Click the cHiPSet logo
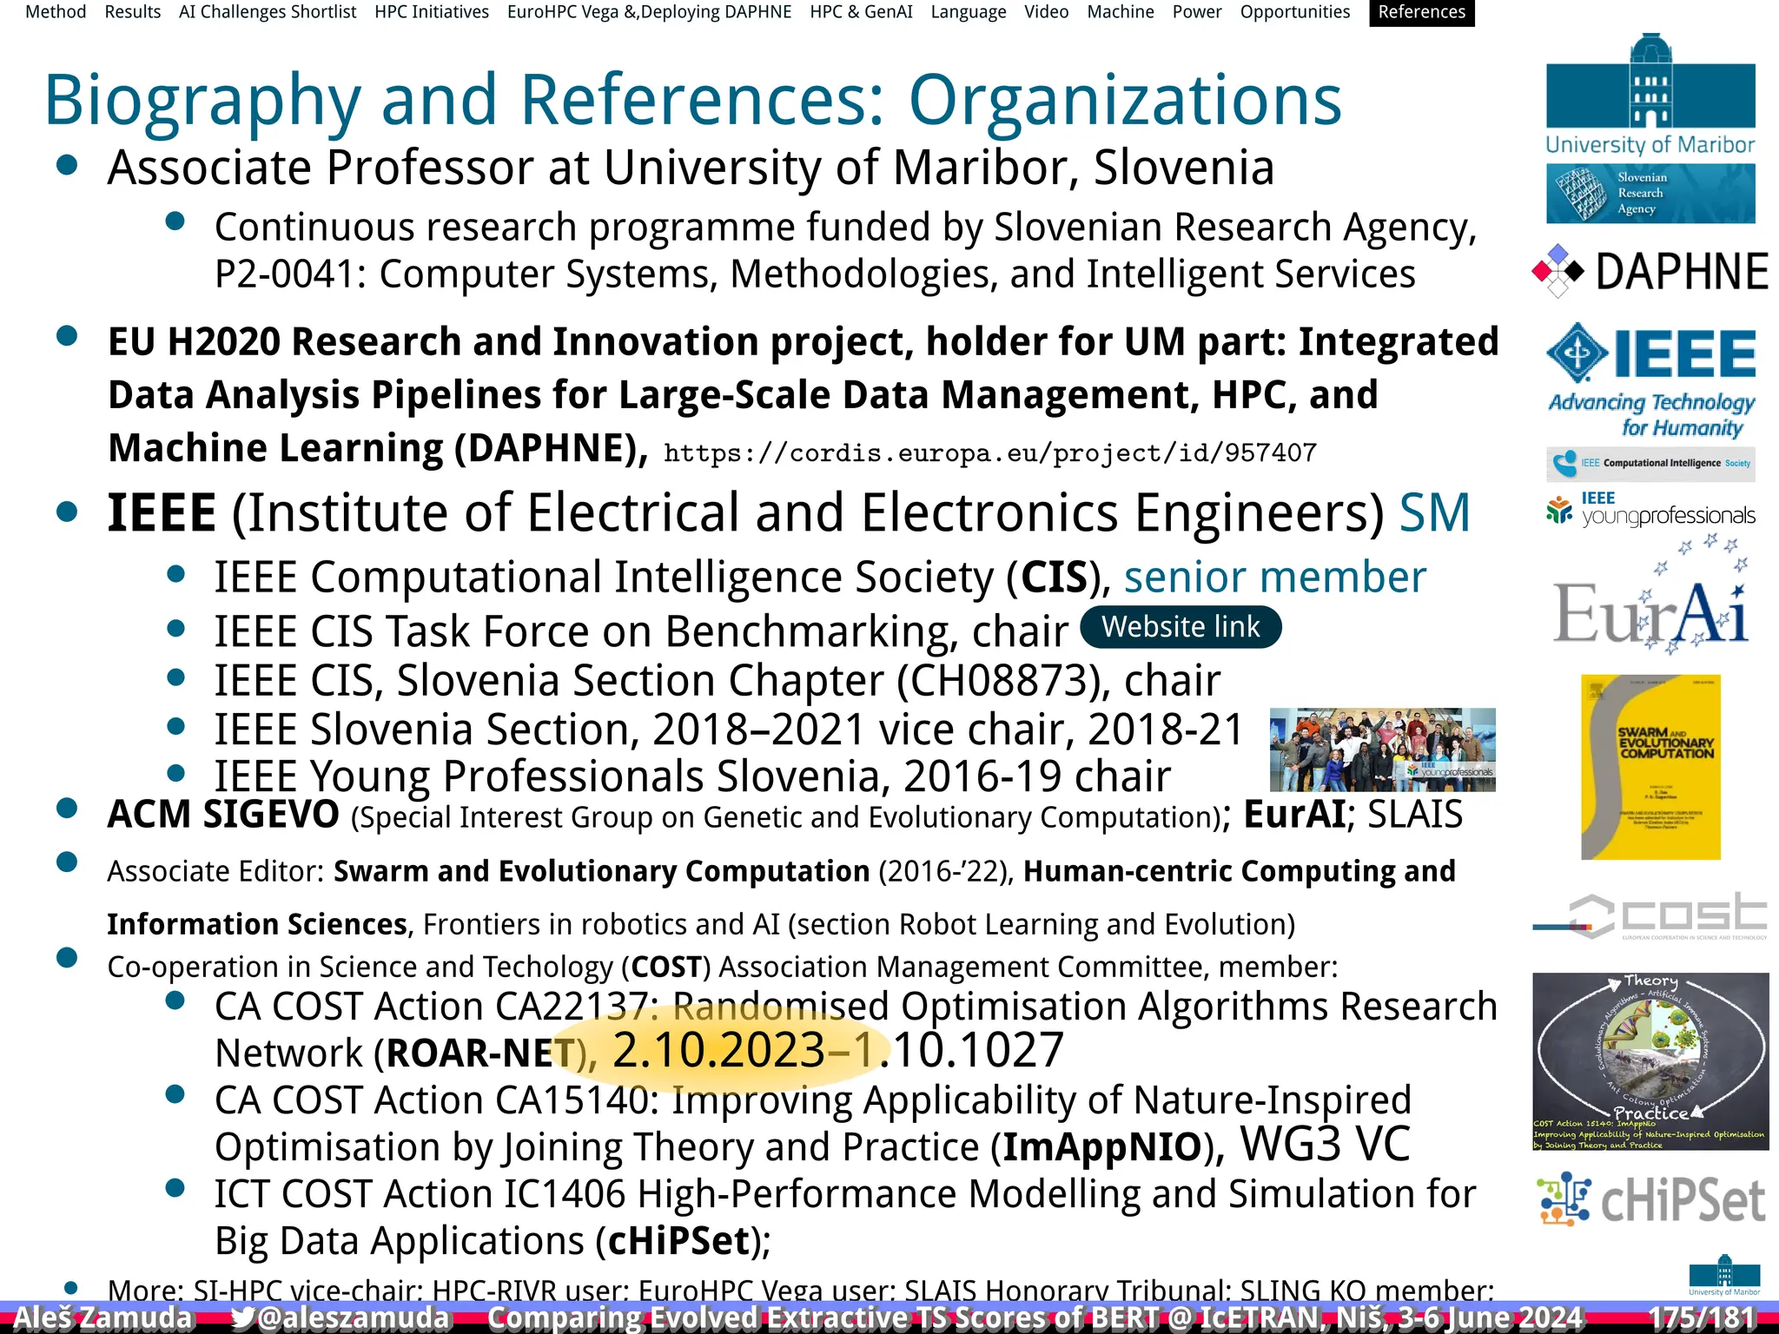The height and width of the screenshot is (1334, 1779). [1650, 1199]
